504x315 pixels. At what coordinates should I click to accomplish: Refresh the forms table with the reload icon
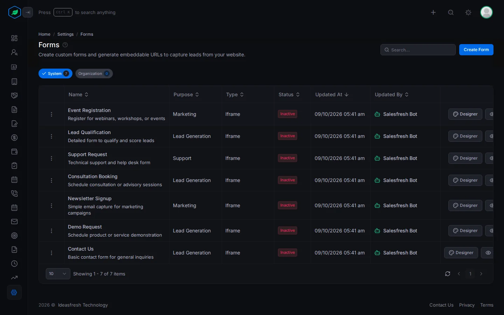pos(448,274)
